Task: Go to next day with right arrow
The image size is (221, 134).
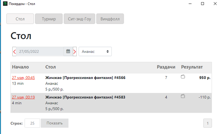Action: [75, 52]
